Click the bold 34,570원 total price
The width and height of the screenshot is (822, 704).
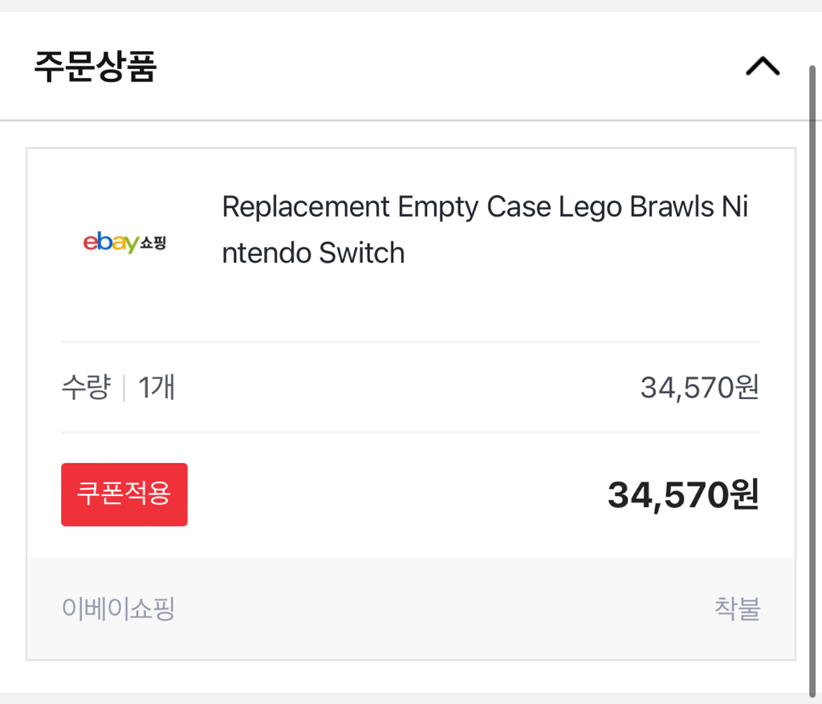pyautogui.click(x=682, y=494)
